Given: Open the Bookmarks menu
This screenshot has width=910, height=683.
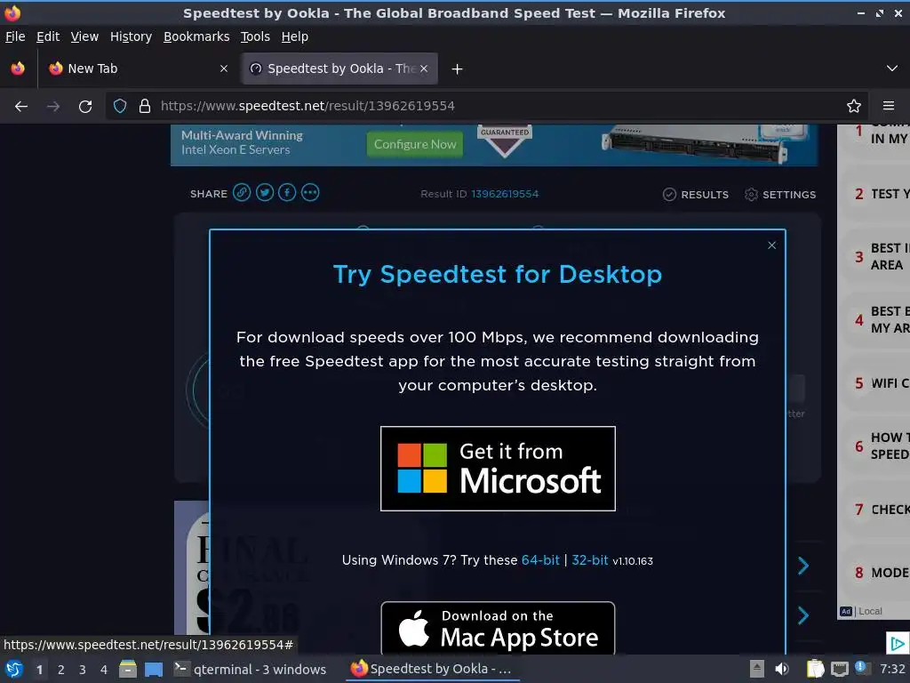Looking at the screenshot, I should [x=196, y=36].
